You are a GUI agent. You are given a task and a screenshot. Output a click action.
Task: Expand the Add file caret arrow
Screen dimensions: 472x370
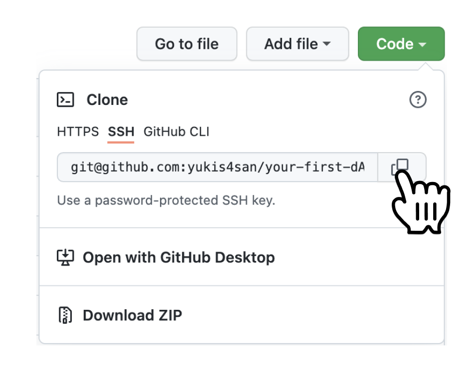coord(326,44)
